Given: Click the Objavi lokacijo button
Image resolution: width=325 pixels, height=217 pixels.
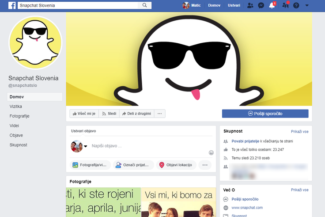Looking at the screenshot, I should click(176, 165).
